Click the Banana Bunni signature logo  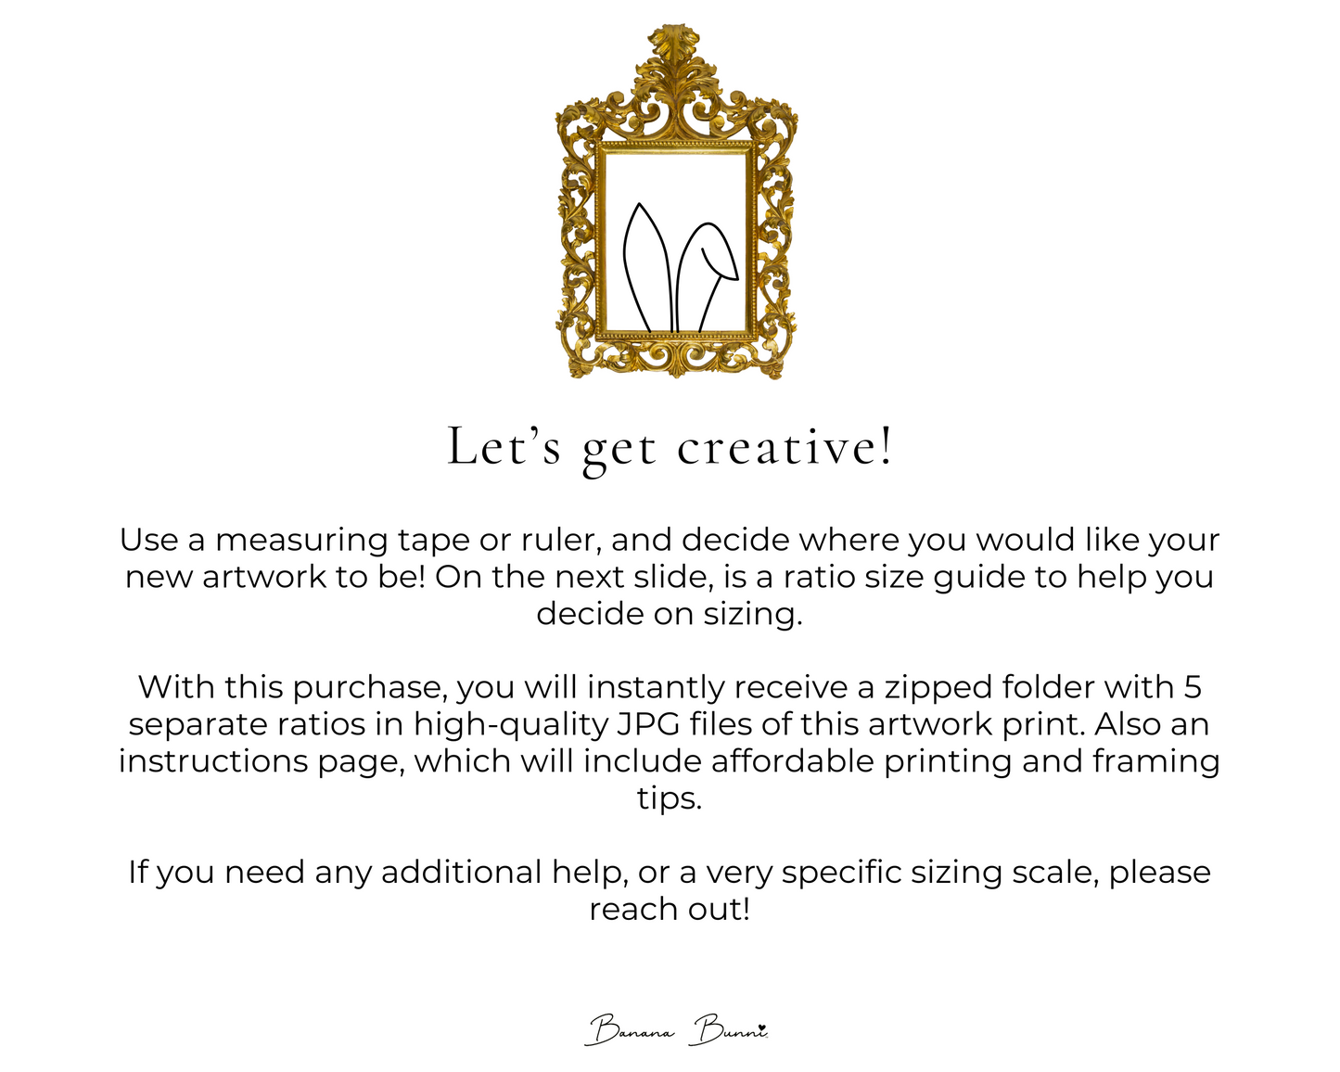point(677,1029)
